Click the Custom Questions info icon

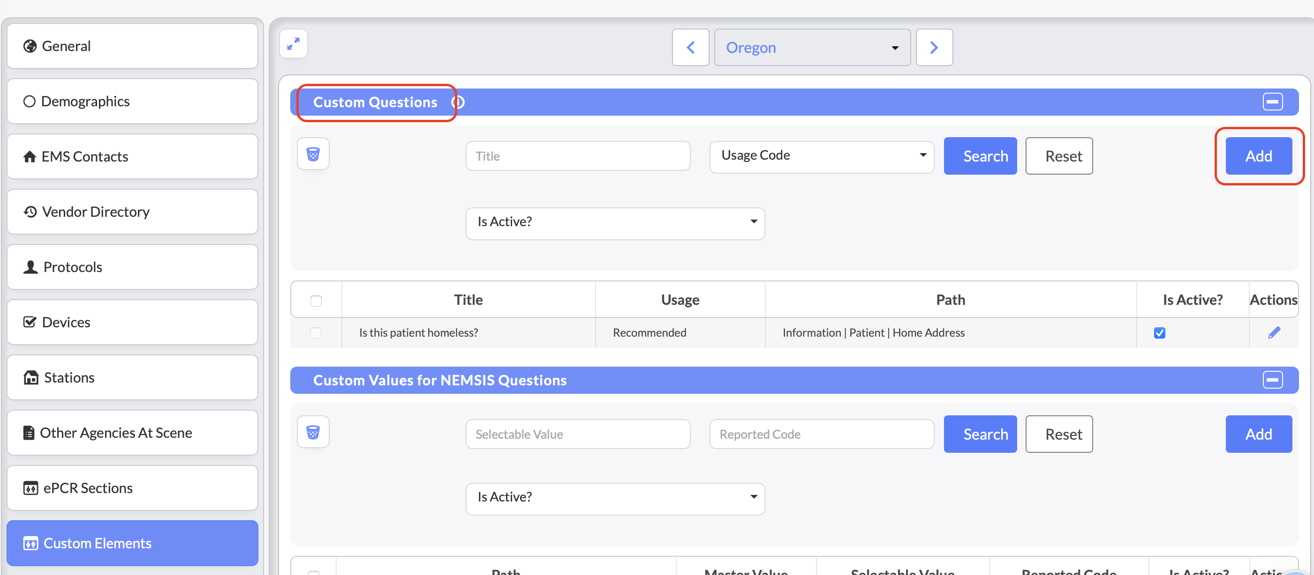pos(458,103)
